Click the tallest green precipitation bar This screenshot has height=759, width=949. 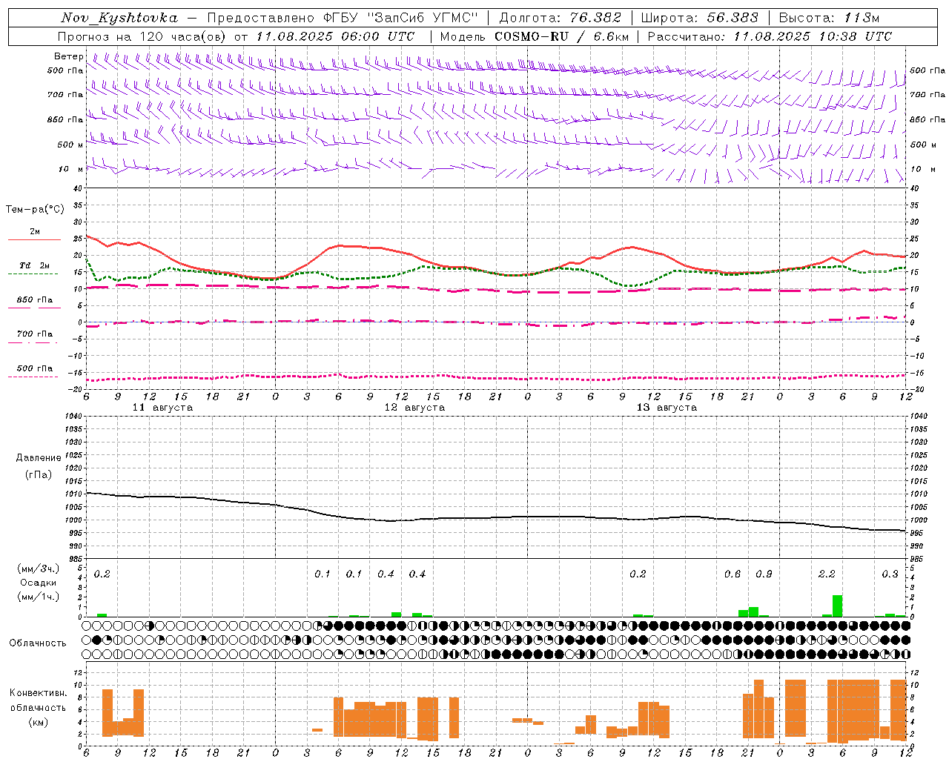click(837, 606)
